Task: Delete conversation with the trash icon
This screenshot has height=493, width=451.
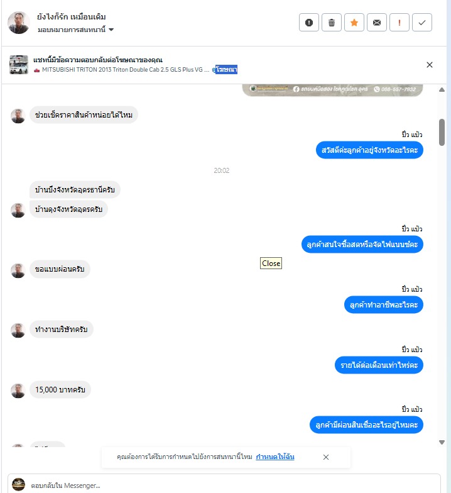Action: pos(332,23)
